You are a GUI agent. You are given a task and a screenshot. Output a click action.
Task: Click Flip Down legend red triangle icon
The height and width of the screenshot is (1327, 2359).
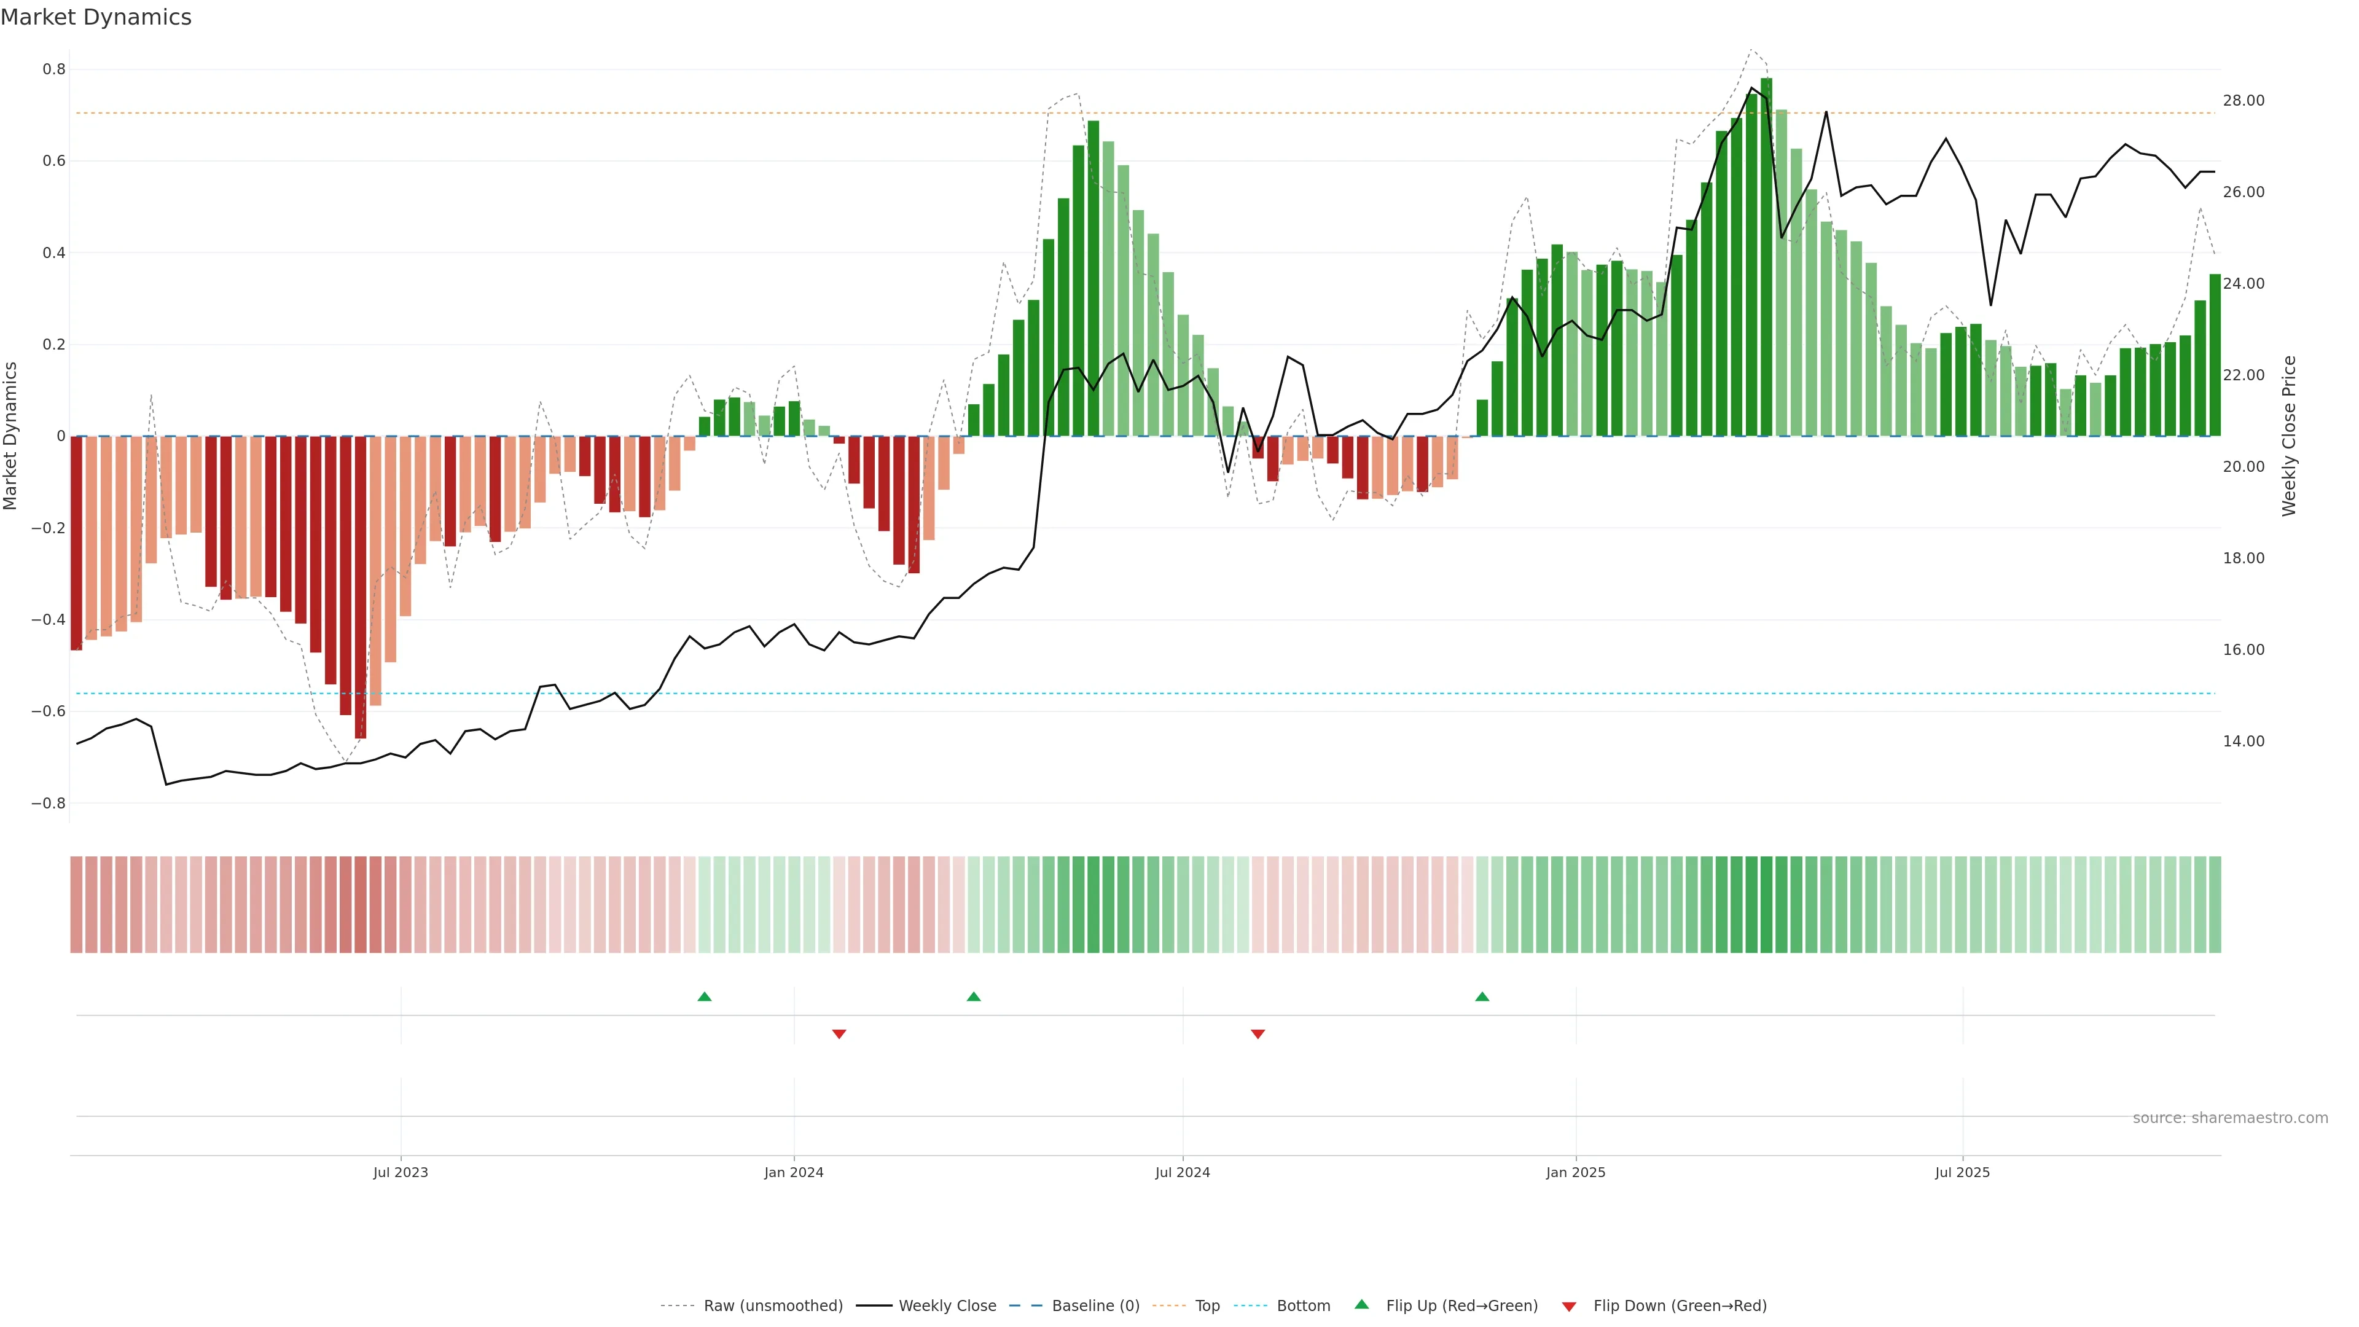coord(1569,1306)
